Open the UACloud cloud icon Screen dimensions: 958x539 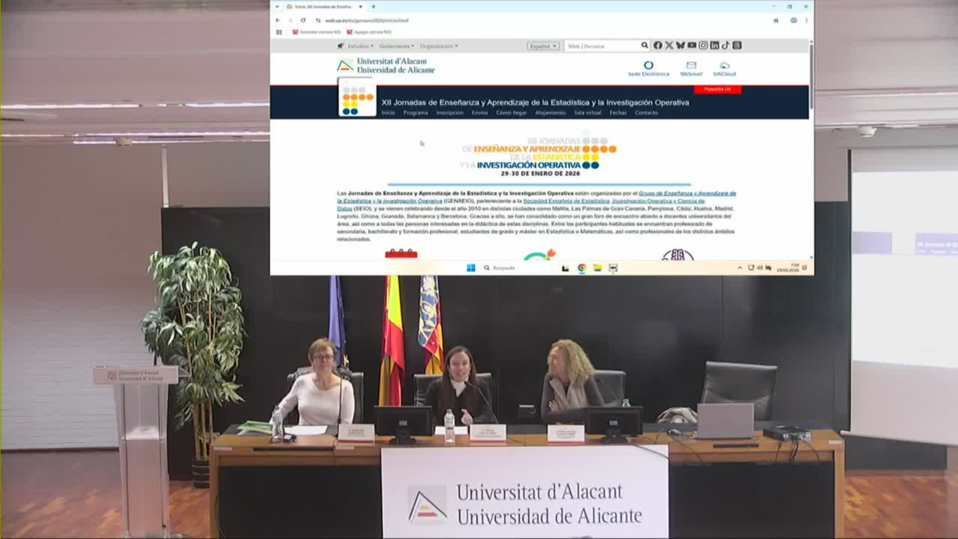pyautogui.click(x=724, y=65)
